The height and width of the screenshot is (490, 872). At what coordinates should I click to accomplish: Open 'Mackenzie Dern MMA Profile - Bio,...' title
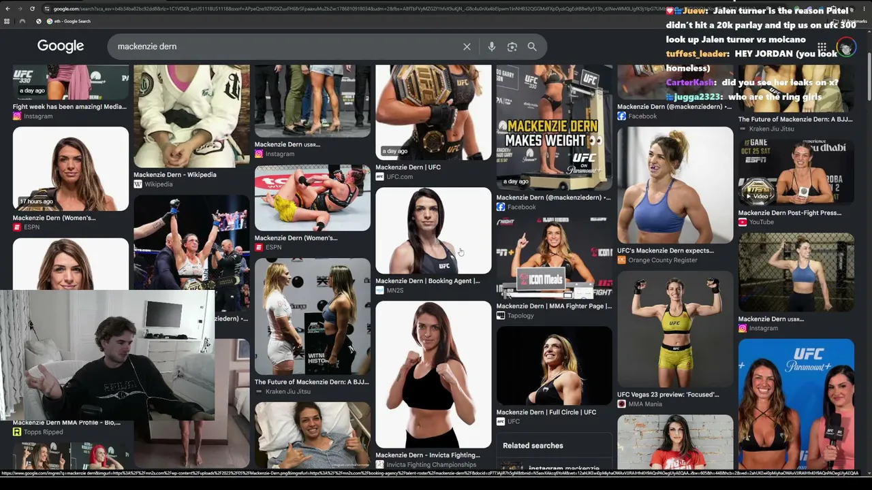tap(67, 423)
